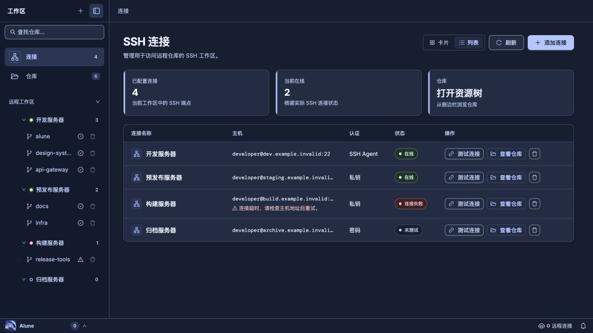This screenshot has width=593, height=333.
Task: Click 远程连接 status bar indicator
Action: pos(555,326)
